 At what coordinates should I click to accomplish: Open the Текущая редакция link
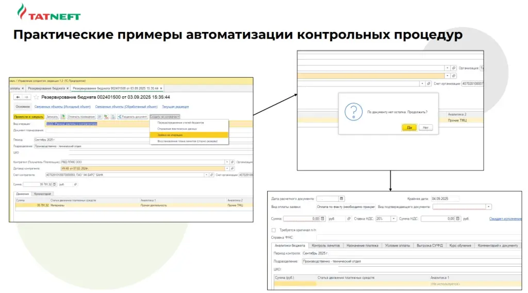(175, 107)
